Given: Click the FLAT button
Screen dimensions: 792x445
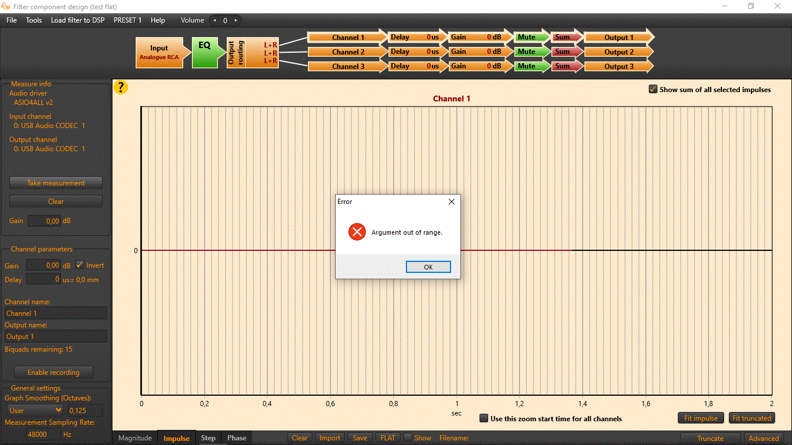Looking at the screenshot, I should 388,438.
